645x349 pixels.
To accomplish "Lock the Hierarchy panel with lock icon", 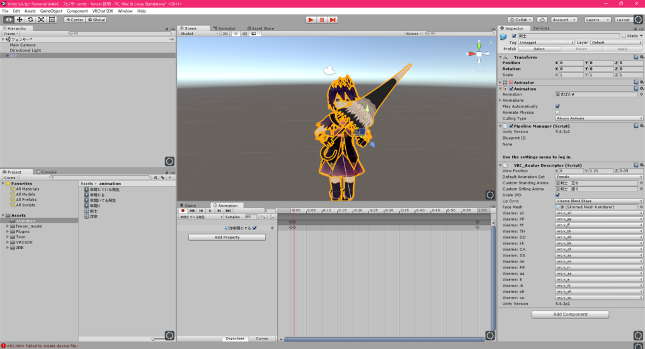I will (166, 29).
